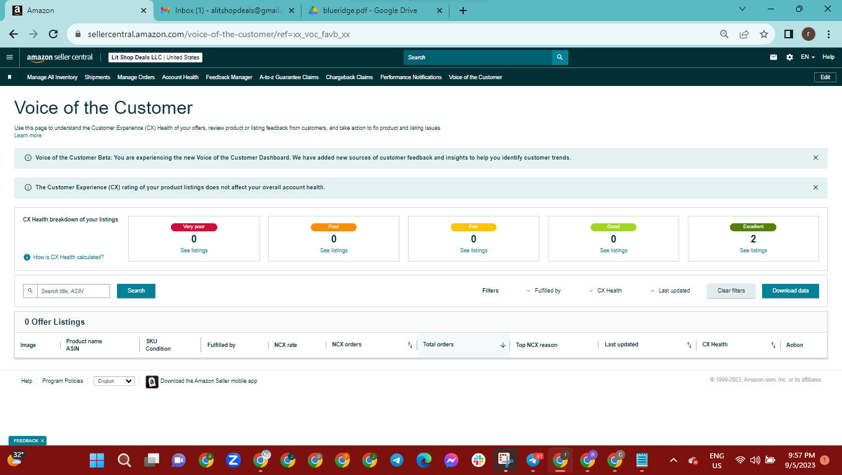Close the CX rating account health banner
The image size is (842, 475).
pyautogui.click(x=815, y=187)
